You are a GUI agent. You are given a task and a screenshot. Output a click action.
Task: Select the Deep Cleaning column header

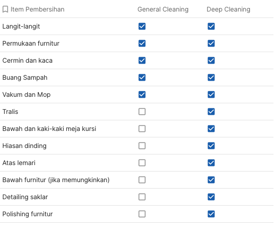click(x=228, y=9)
